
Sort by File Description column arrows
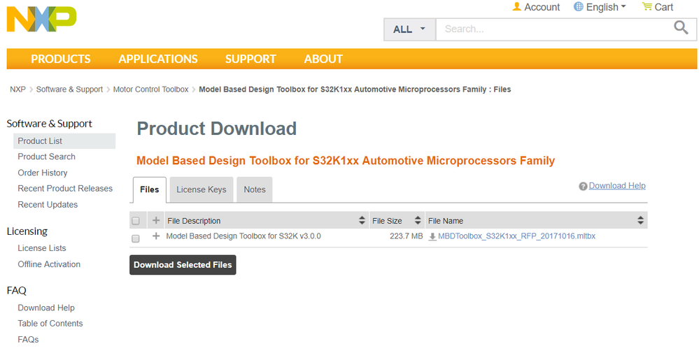362,221
